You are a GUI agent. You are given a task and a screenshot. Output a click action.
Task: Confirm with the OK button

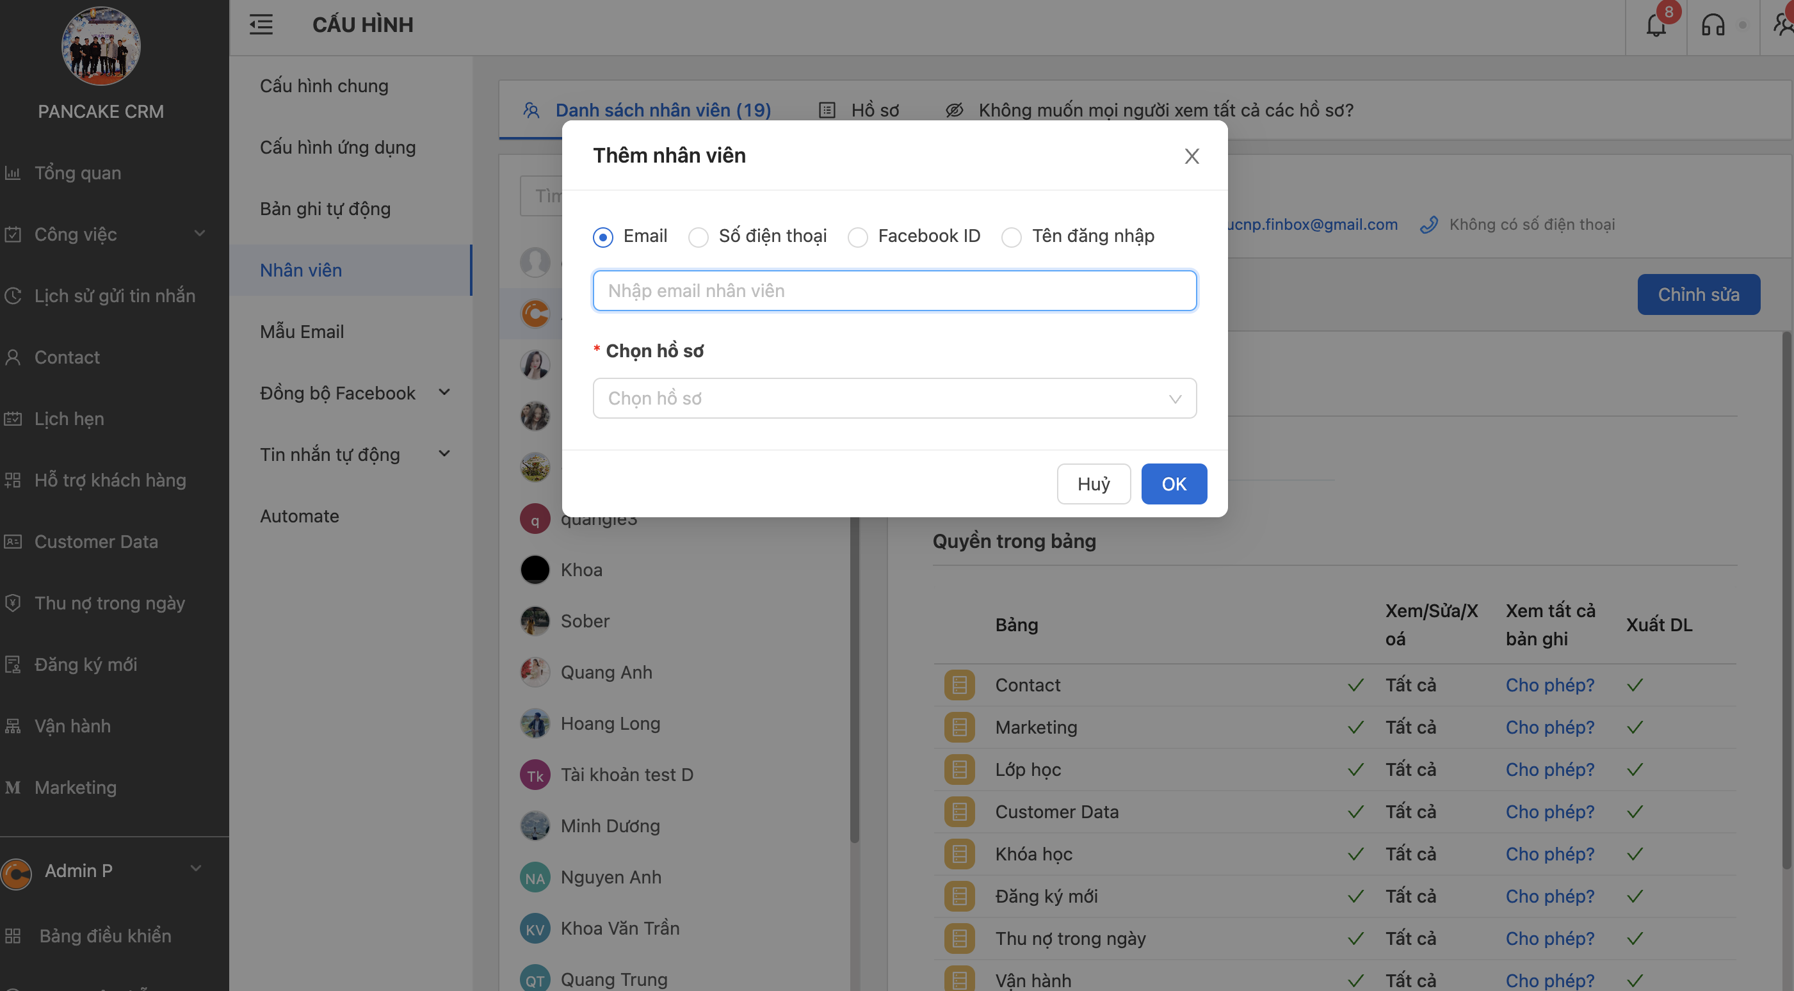pyautogui.click(x=1174, y=484)
